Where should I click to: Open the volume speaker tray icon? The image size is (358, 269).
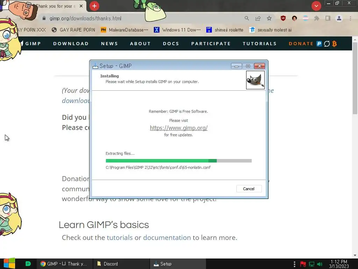(320, 264)
